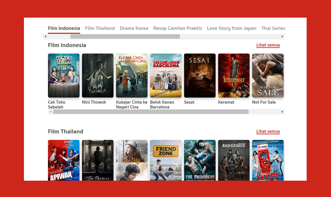Viewport: 331px width, 197px height.
Task: Select the Drama Korea tab
Action: pyautogui.click(x=134, y=28)
